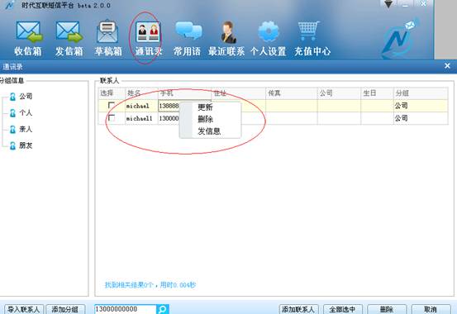Click the 添加联系人 button
The height and width of the screenshot is (314, 457).
(298, 309)
